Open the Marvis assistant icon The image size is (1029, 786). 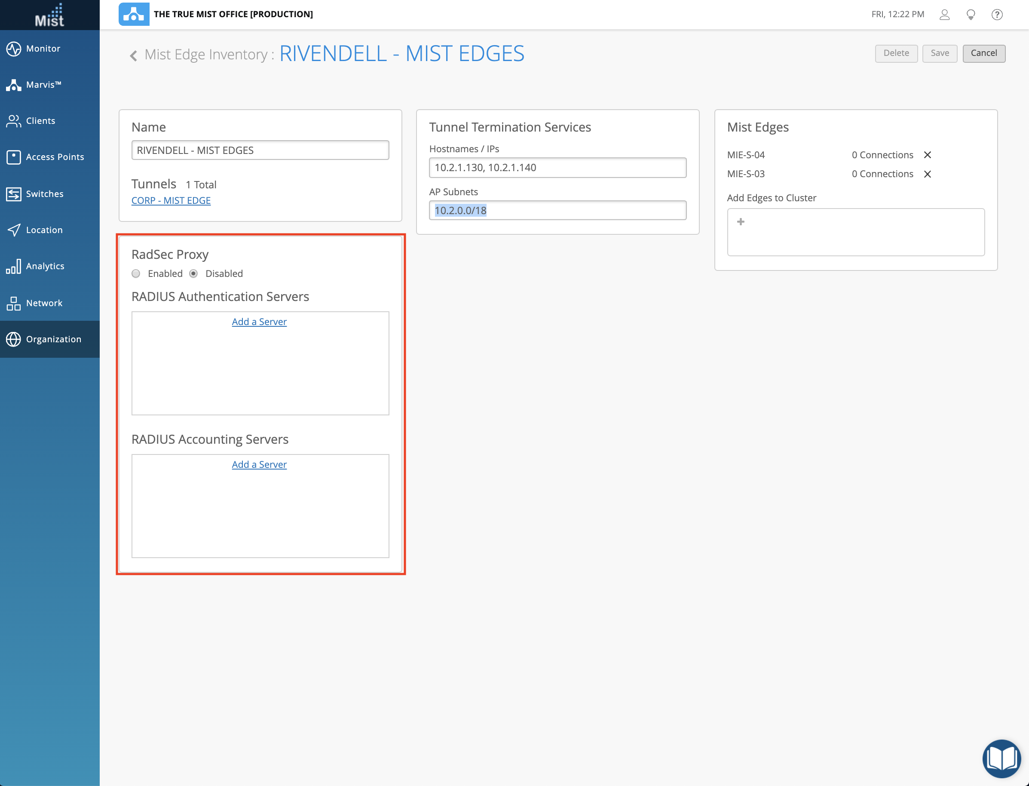[14, 85]
